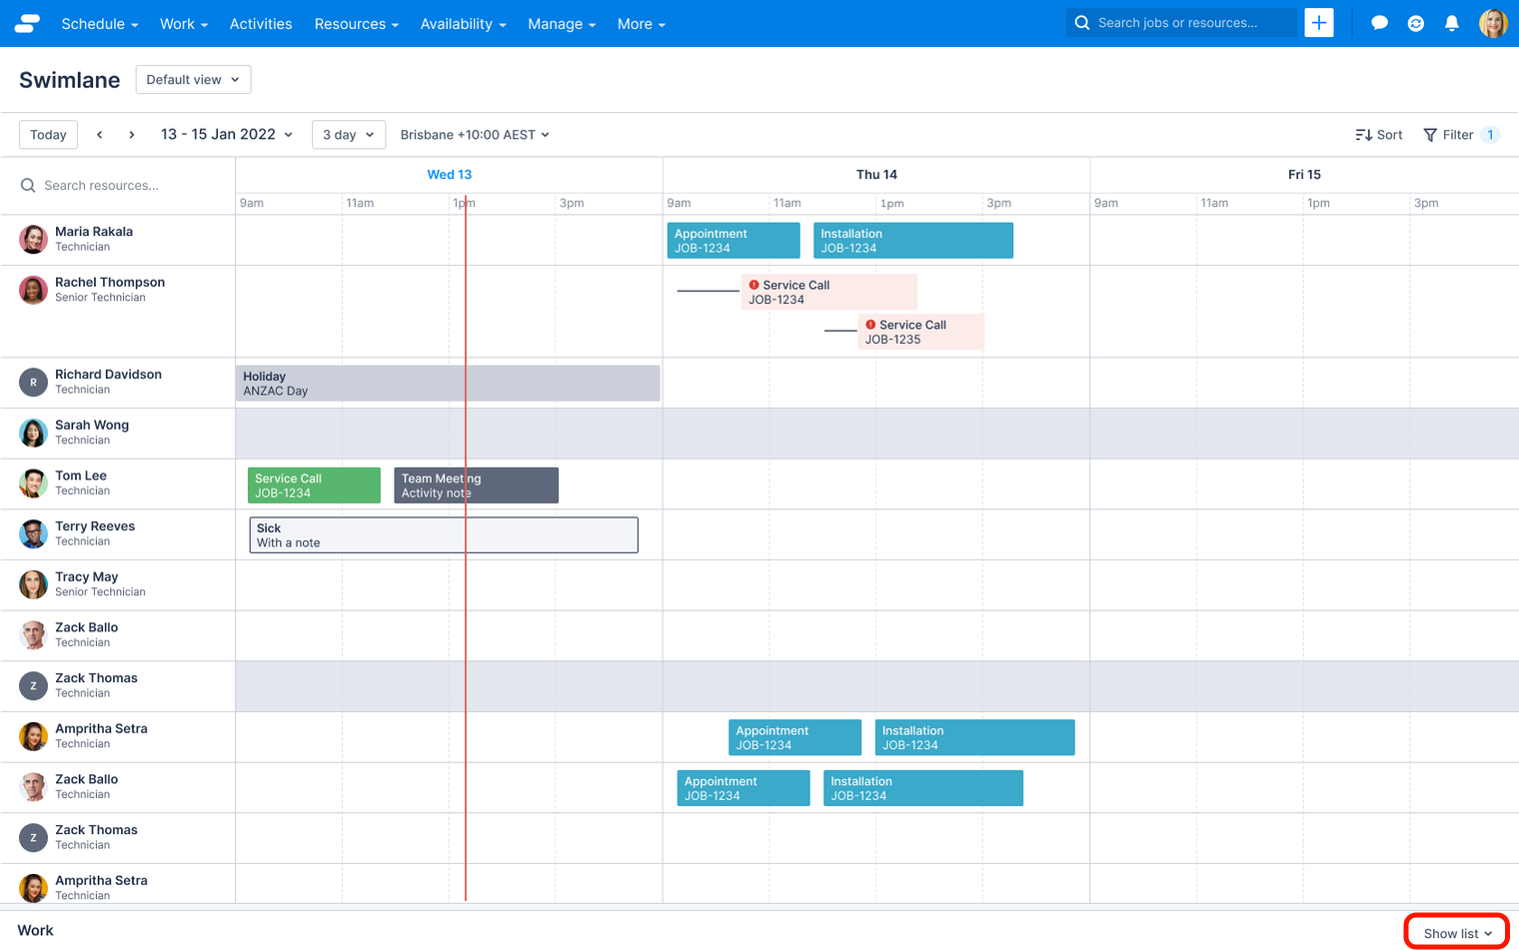The height and width of the screenshot is (950, 1519).
Task: Open the Default view dropdown
Action: [193, 79]
